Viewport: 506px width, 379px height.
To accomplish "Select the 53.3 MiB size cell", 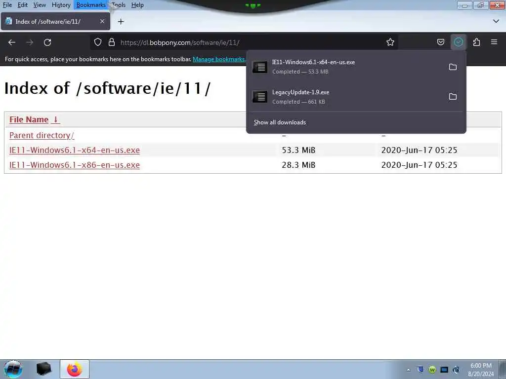I will point(298,150).
